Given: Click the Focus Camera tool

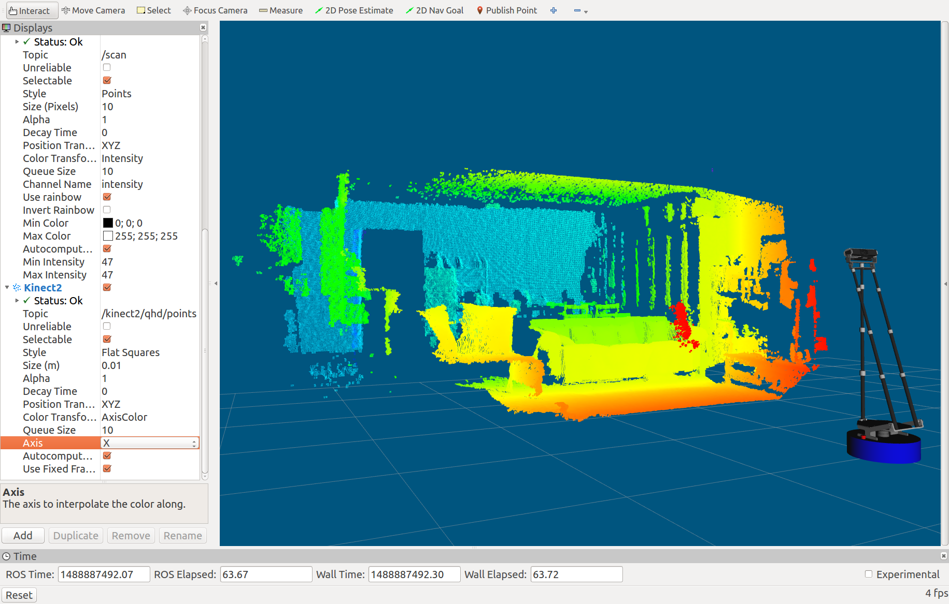Looking at the screenshot, I should 215,10.
